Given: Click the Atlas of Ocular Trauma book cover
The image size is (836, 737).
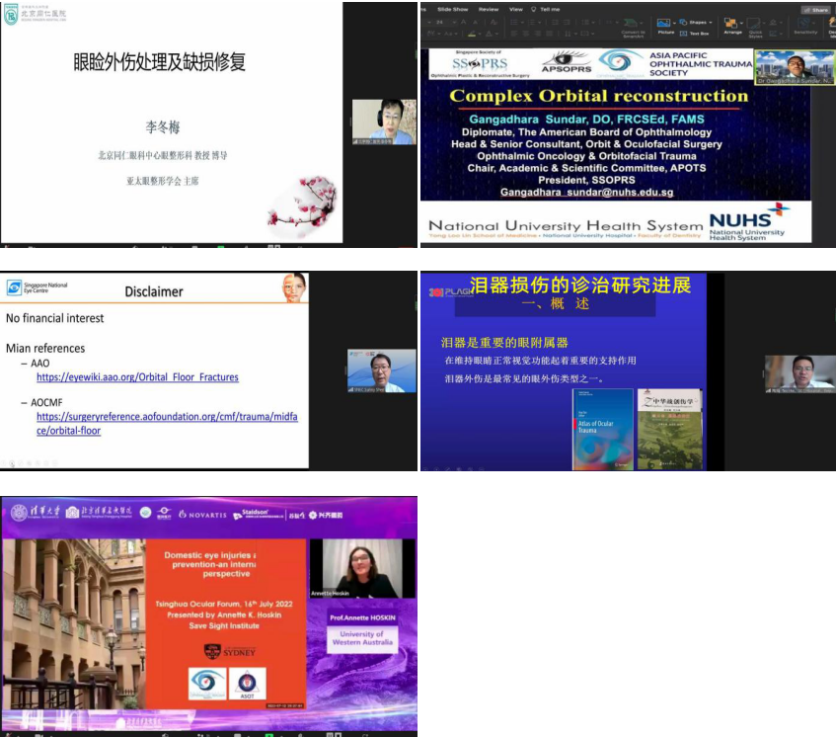Looking at the screenshot, I should tap(602, 429).
